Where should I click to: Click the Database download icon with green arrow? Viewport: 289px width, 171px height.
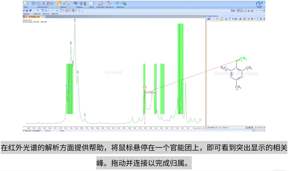(85, 3)
